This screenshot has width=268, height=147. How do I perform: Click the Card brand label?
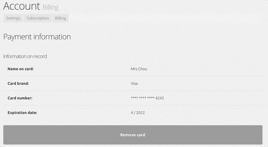pyautogui.click(x=18, y=83)
